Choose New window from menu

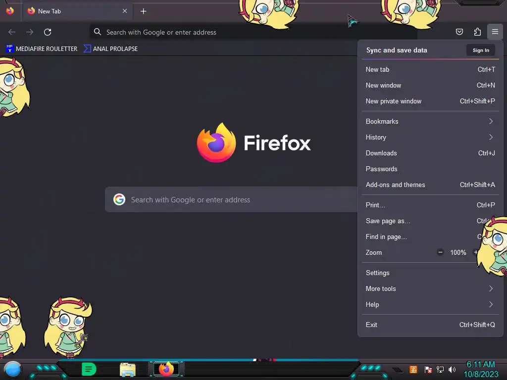[x=430, y=85]
